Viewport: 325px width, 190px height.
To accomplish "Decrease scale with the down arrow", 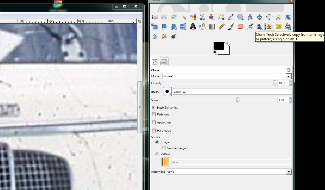I will pyautogui.click(x=290, y=101).
